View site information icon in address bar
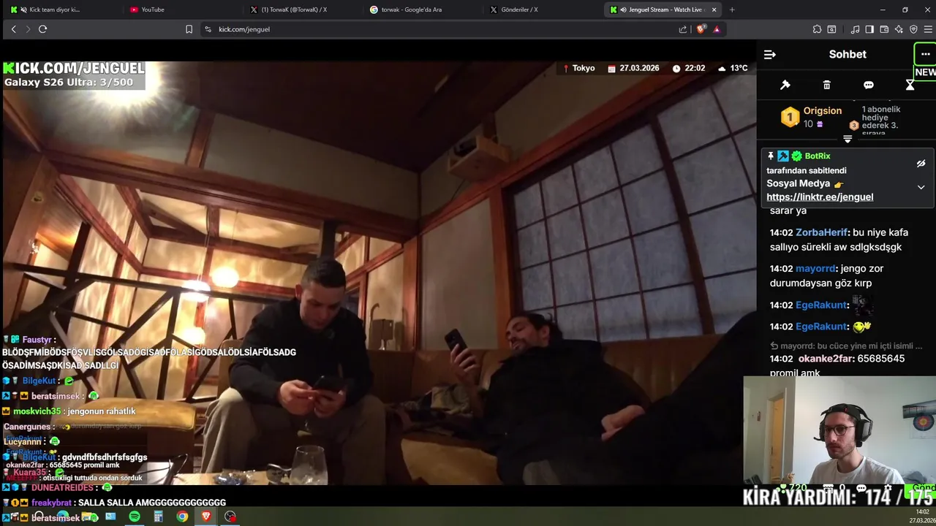The width and height of the screenshot is (936, 526). tap(208, 29)
